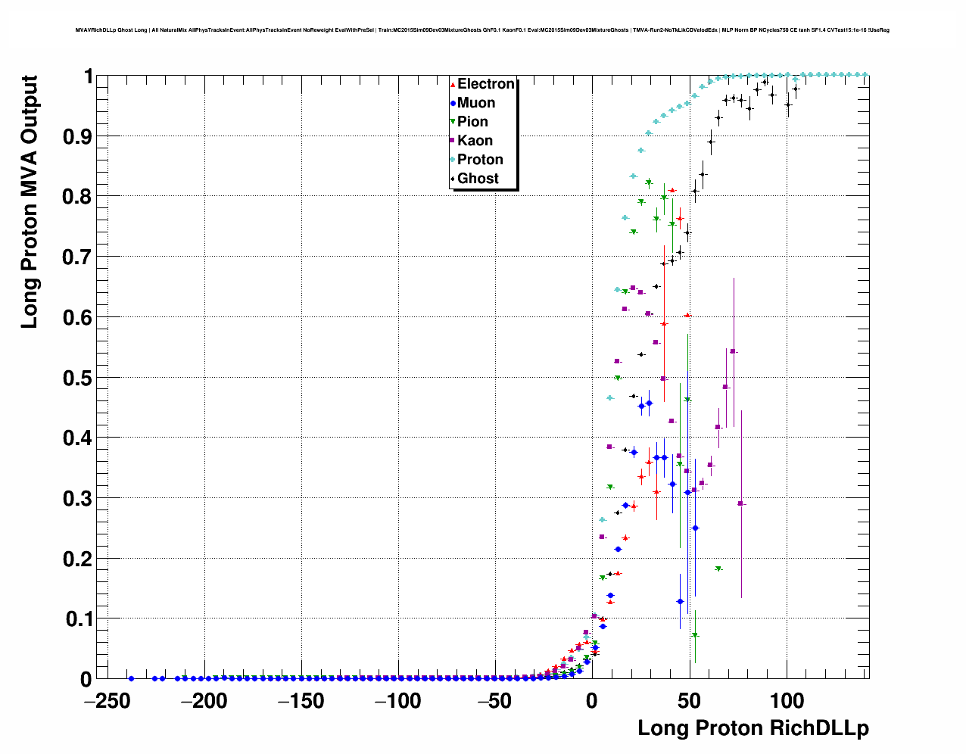This screenshot has width=966, height=754.
Task: Click the isolated green Pion point near 0.18
Action: click(x=718, y=569)
